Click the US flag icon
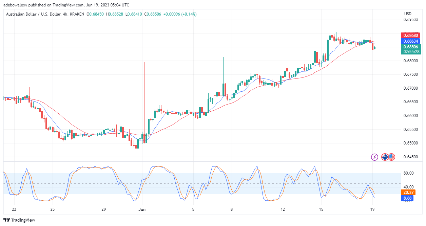 tap(391, 157)
